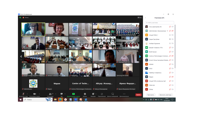Viewport: 207px width, 116px height.
Task: Select TDIM HGI participant row
Action: 159,85
